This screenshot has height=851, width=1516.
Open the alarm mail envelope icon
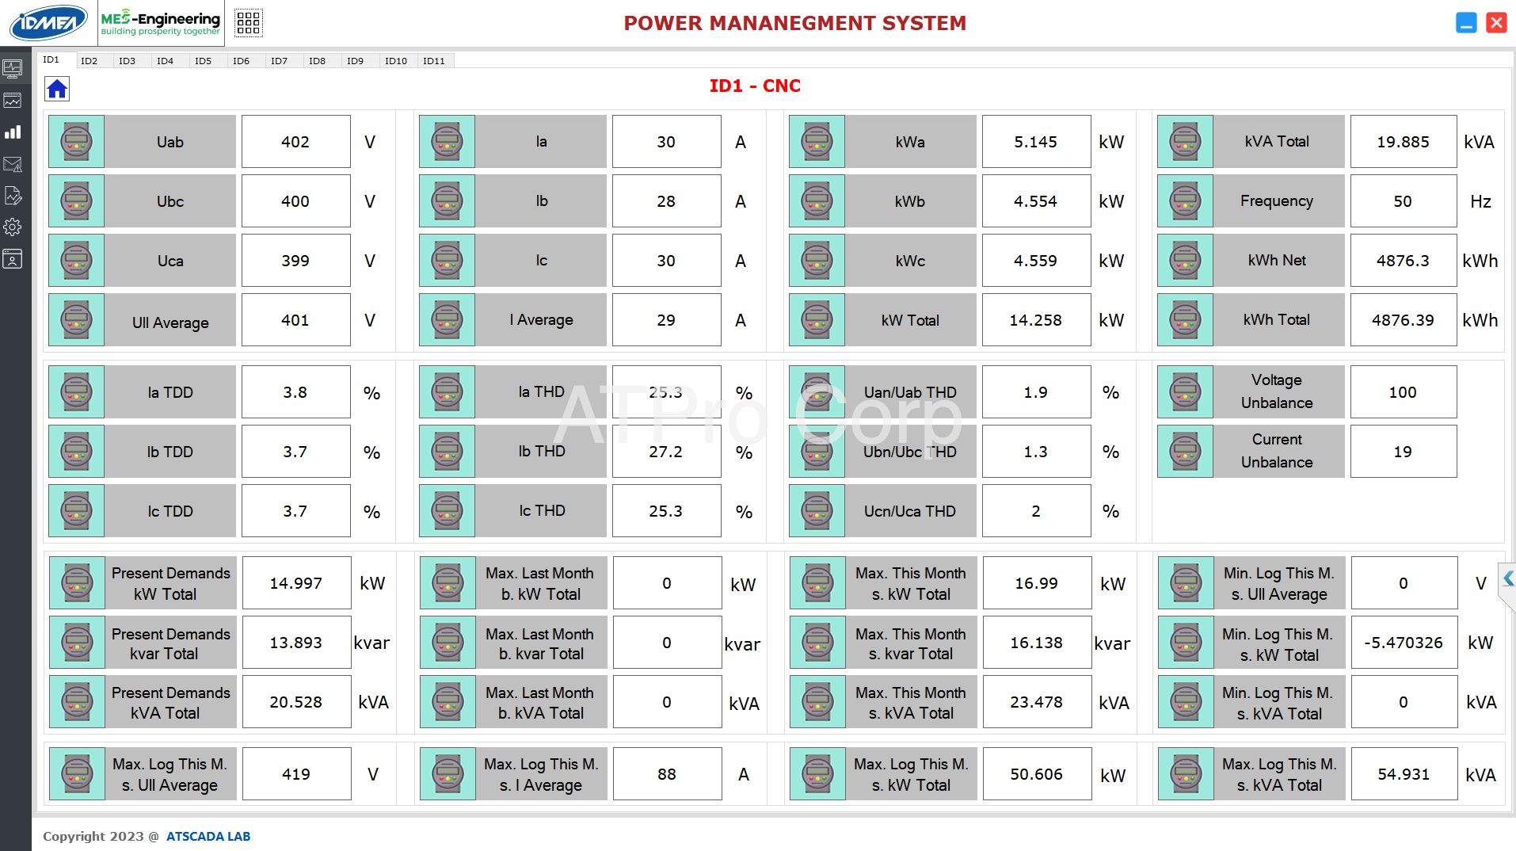[x=13, y=164]
